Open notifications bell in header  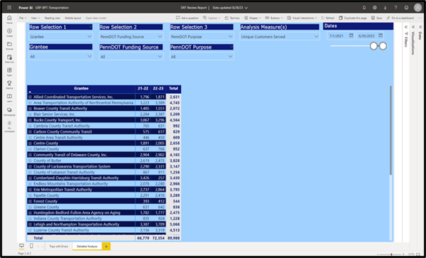pos(364,7)
